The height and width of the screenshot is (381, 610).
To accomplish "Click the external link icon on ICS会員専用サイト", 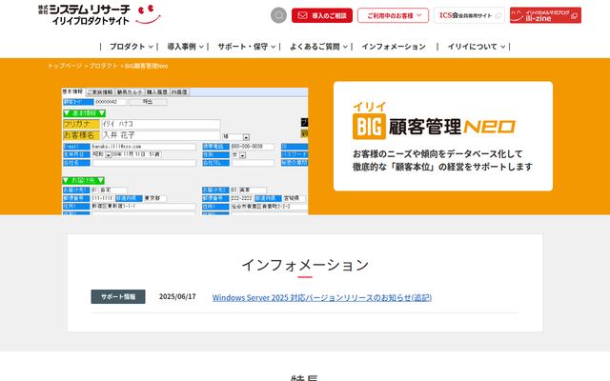I will point(498,15).
